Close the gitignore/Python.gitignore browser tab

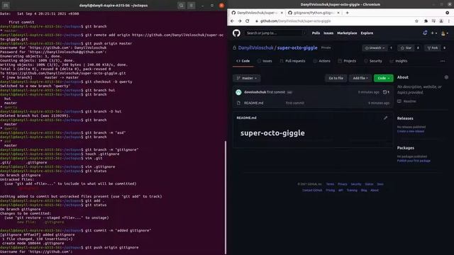338,13
